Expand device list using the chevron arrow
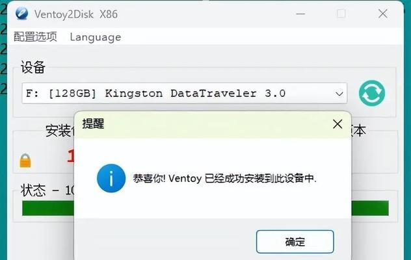This screenshot has width=411, height=260. 339,94
